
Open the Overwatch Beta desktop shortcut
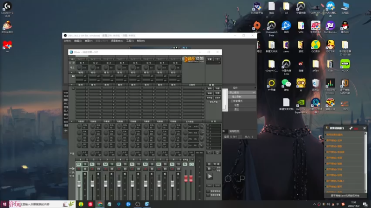point(271,29)
